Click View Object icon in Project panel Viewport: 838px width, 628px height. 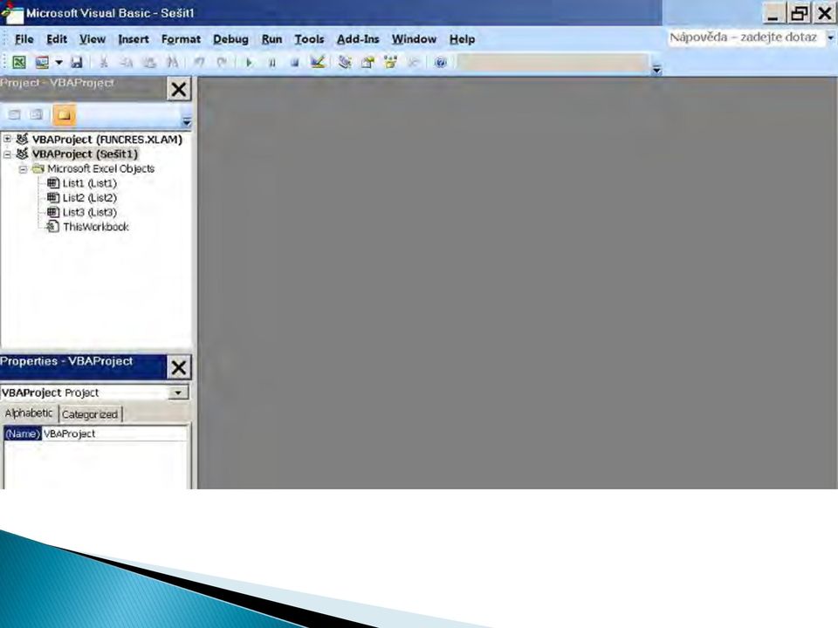pos(37,115)
